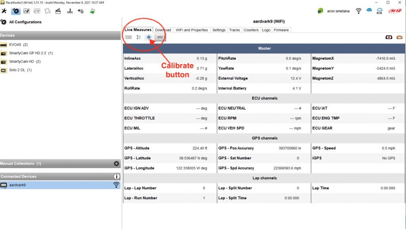The image size is (406, 229).
Task: Click the green export arrow icon
Action: tap(92, 11)
